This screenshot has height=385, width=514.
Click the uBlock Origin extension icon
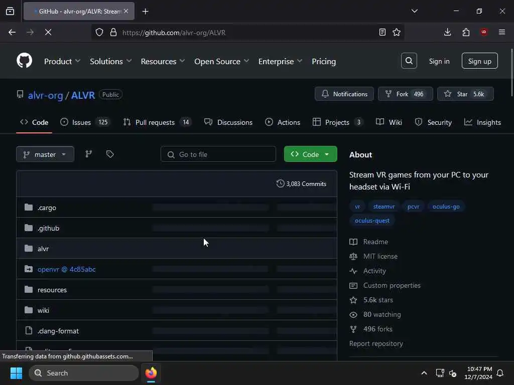[x=484, y=32]
